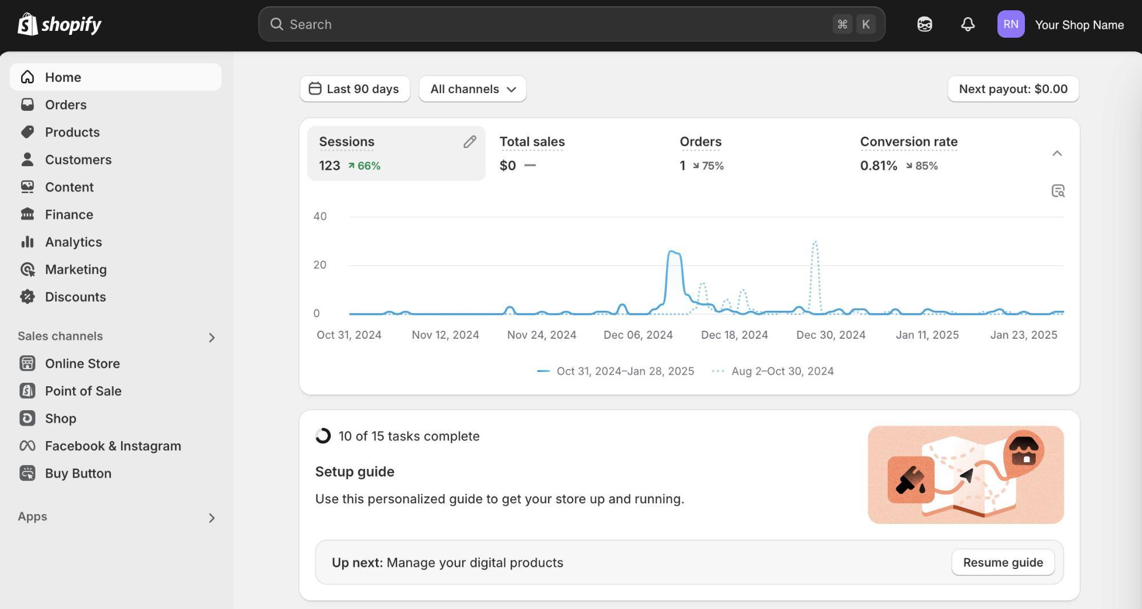Open Products page from sidebar
The width and height of the screenshot is (1142, 609).
click(115, 132)
